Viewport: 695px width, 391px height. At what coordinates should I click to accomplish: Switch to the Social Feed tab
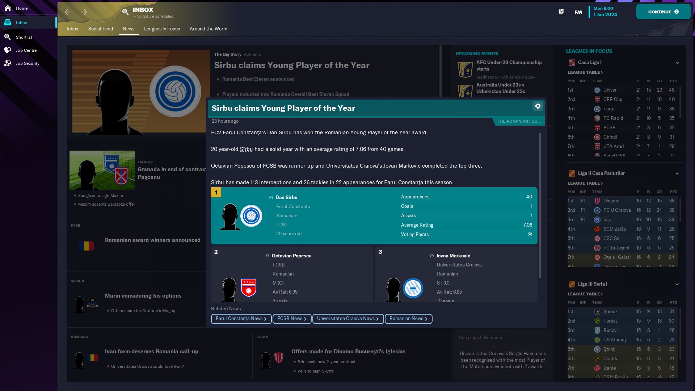100,29
